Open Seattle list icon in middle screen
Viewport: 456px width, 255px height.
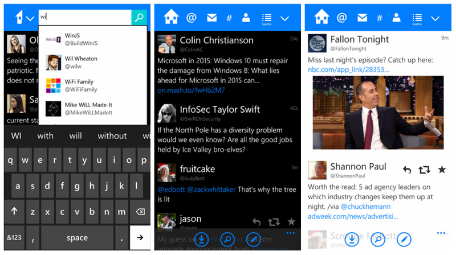point(266,19)
